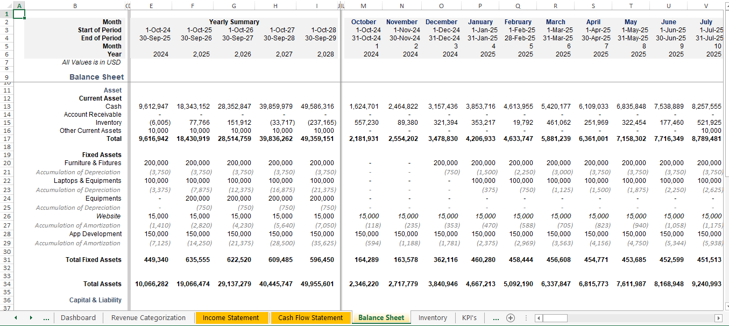Click October inventory value 557,230
This screenshot has width=729, height=326.
coord(366,123)
